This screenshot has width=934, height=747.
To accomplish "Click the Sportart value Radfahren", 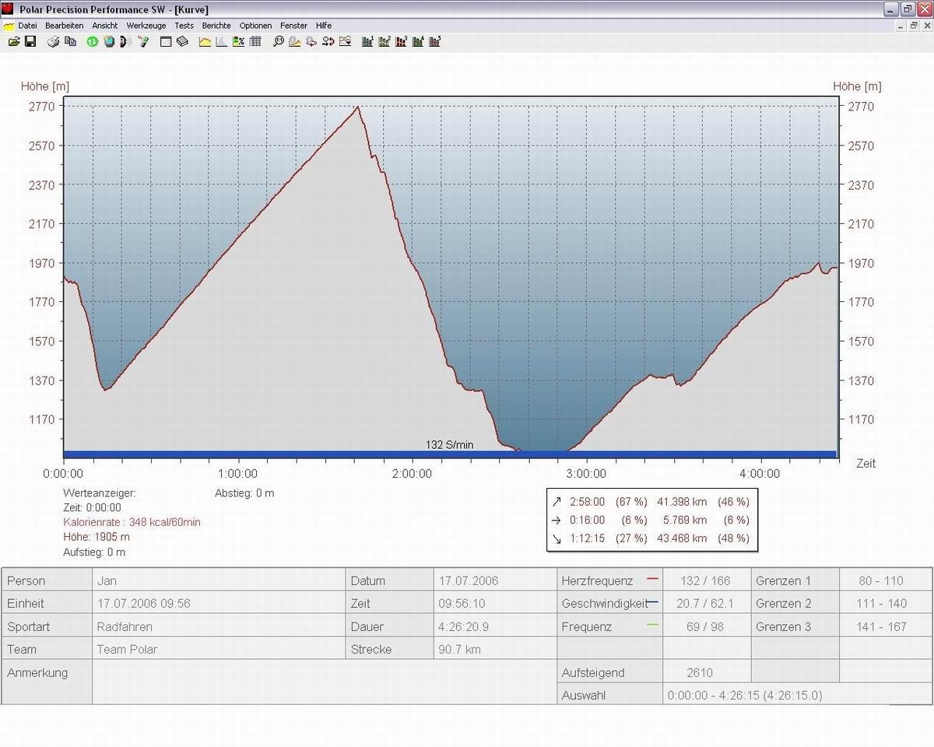I will [x=125, y=626].
